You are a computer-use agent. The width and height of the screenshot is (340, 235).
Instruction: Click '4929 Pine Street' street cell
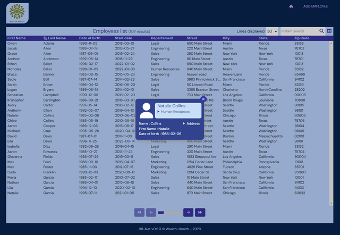(x=200, y=167)
